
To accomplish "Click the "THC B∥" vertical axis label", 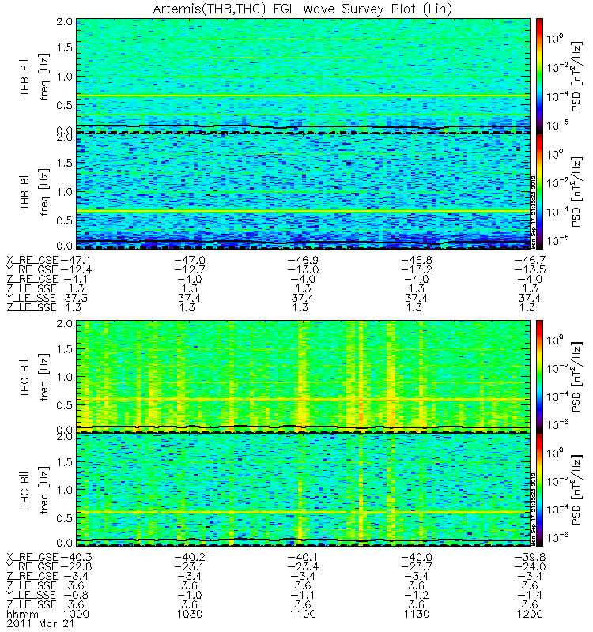I will click(25, 491).
